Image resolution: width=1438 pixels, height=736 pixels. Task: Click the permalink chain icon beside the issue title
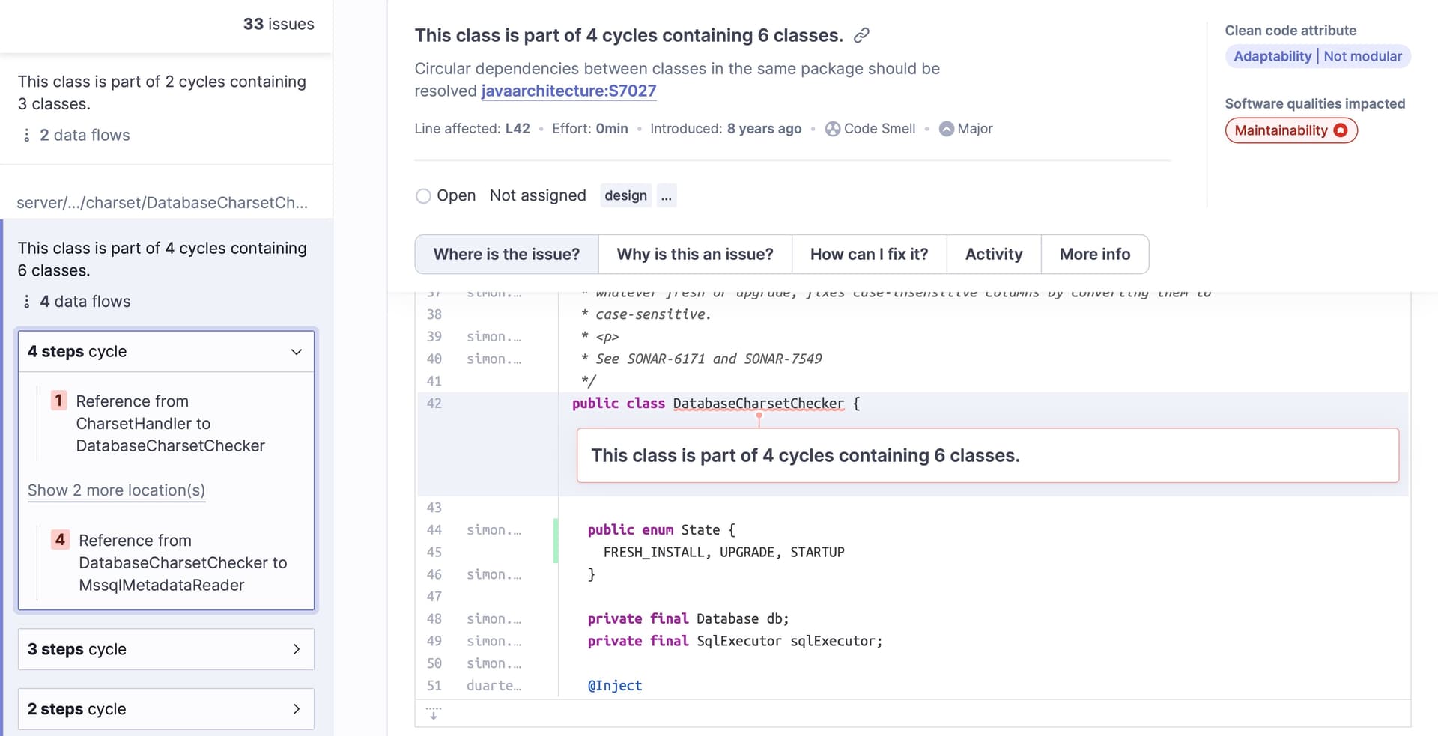[x=862, y=34]
